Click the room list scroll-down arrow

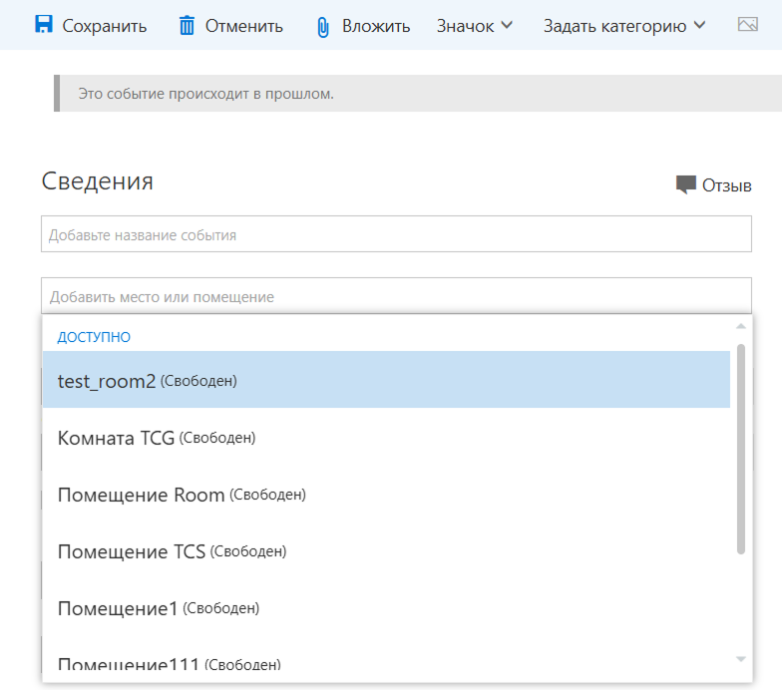[740, 659]
